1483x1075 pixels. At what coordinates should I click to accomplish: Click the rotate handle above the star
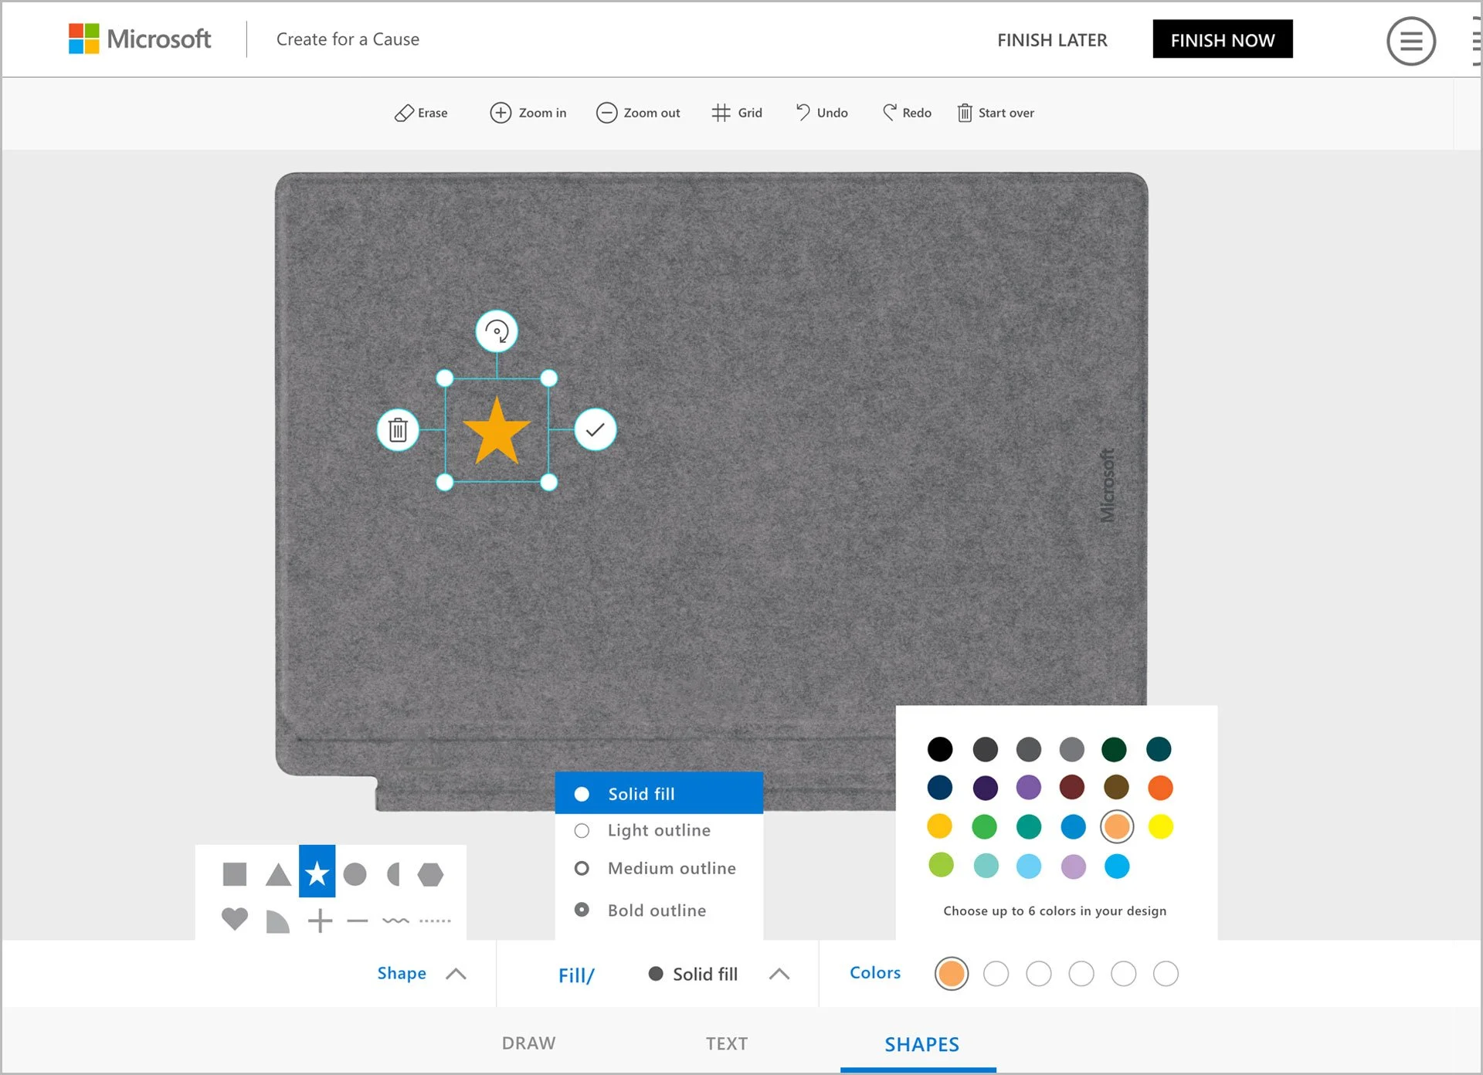coord(497,331)
